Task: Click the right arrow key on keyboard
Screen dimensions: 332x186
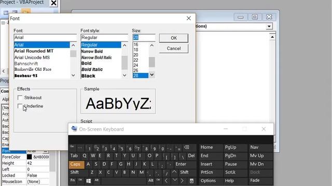Action: (x=182, y=181)
